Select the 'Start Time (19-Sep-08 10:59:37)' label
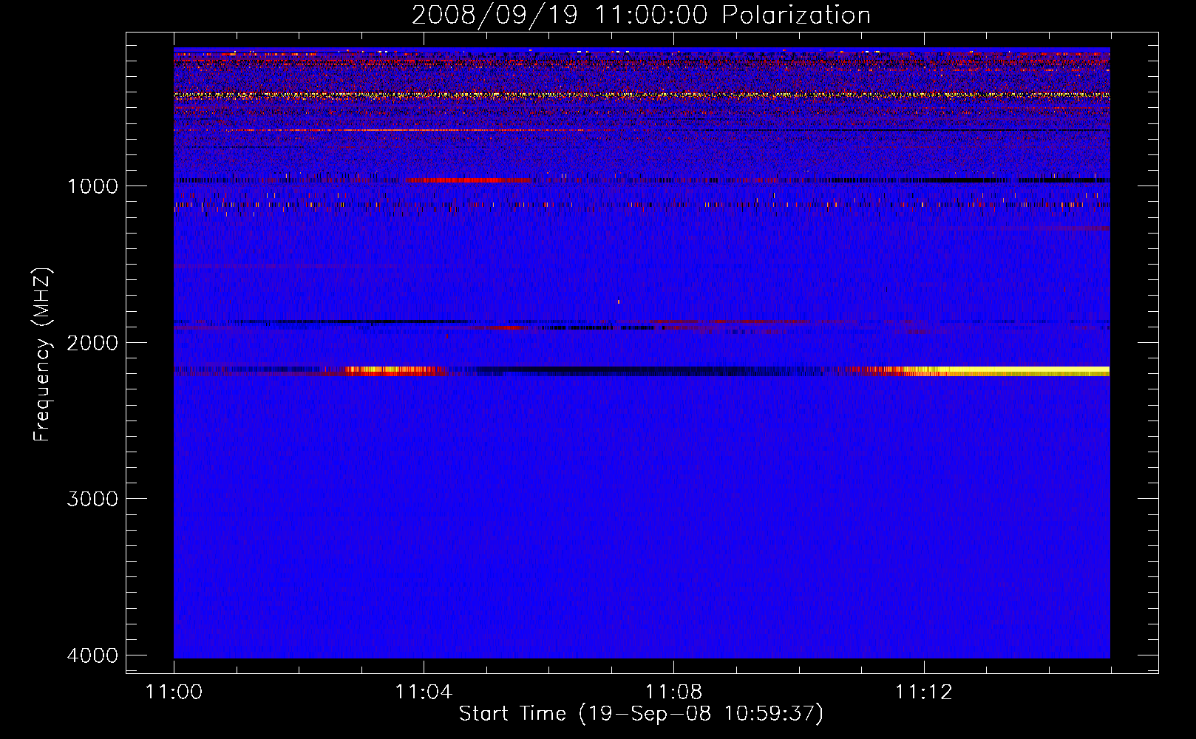1196x739 pixels. click(641, 714)
